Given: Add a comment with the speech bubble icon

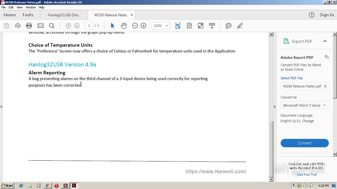Looking at the screenshot, I should point(228,26).
